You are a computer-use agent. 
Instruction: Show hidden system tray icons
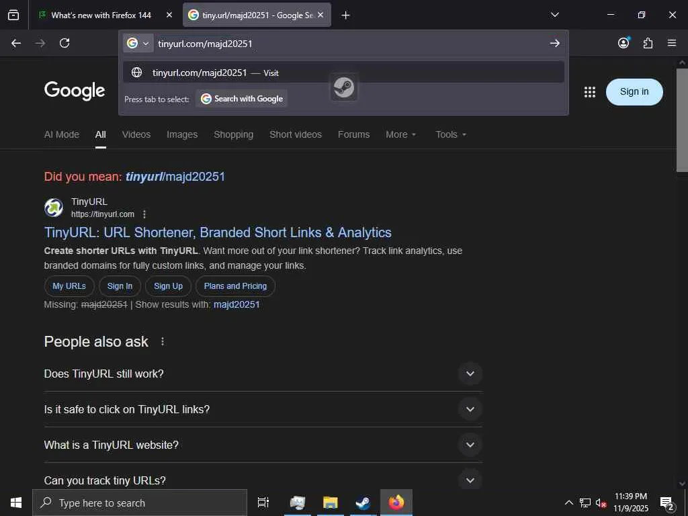click(568, 503)
